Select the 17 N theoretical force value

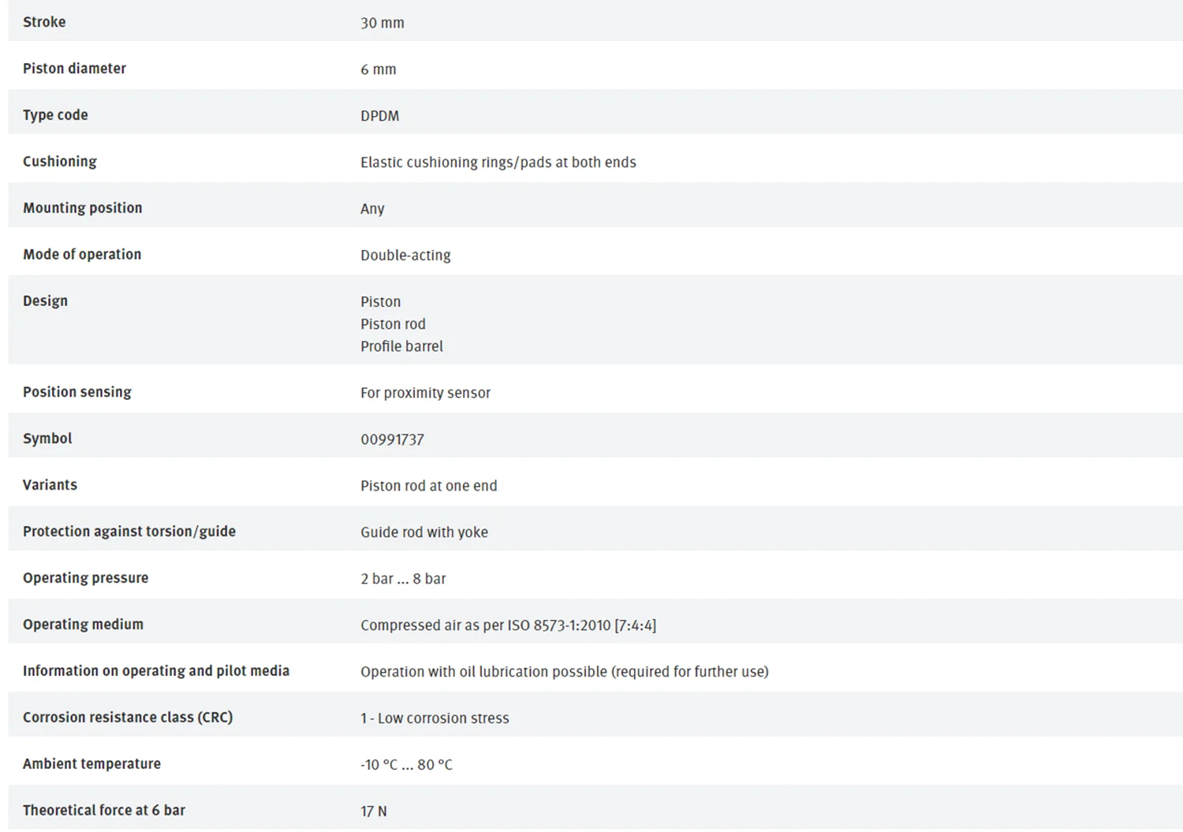[x=374, y=811]
